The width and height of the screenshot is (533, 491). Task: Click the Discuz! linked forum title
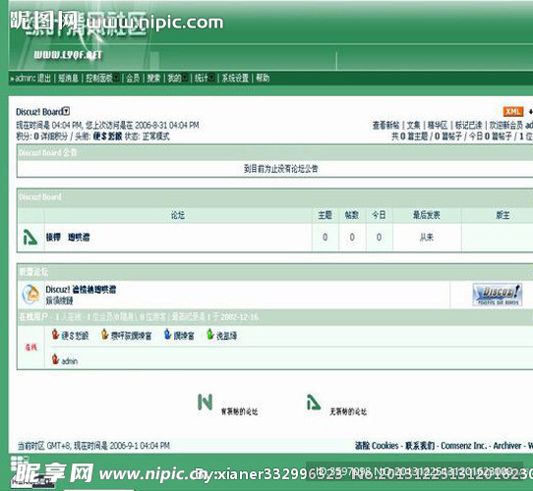coord(81,290)
